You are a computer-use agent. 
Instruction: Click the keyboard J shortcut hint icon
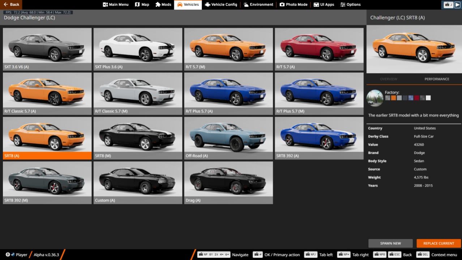448,5
